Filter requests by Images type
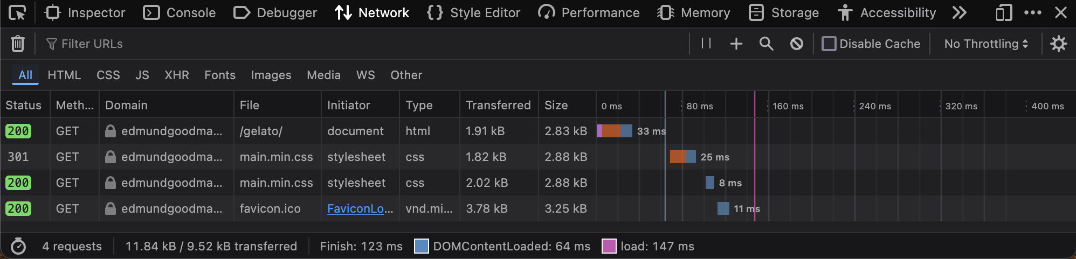The image size is (1076, 259). pyautogui.click(x=271, y=75)
